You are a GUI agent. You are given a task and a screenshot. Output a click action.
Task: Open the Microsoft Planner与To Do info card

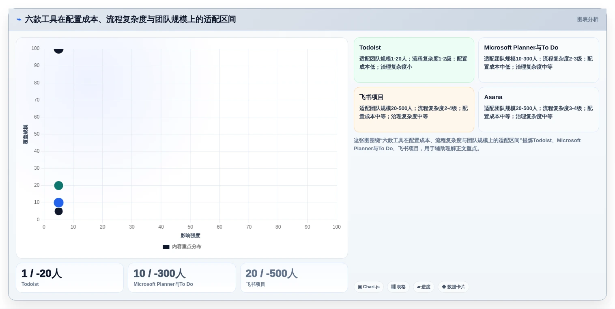pyautogui.click(x=538, y=60)
